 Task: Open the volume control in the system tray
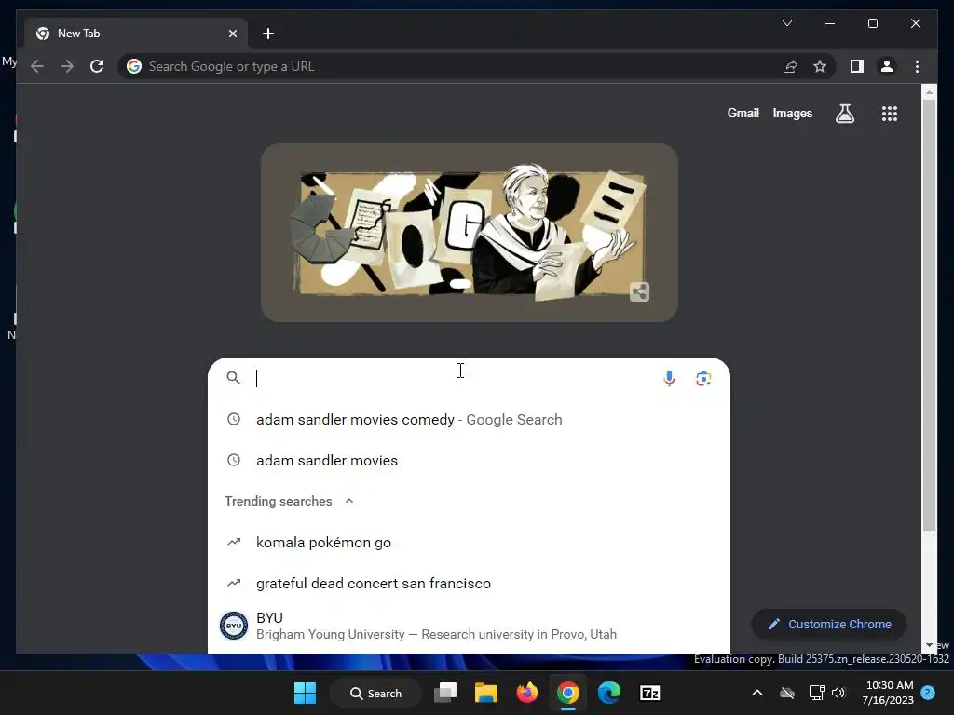tap(838, 693)
